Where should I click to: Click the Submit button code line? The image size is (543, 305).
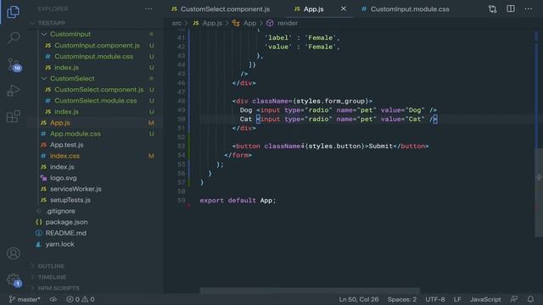point(330,147)
